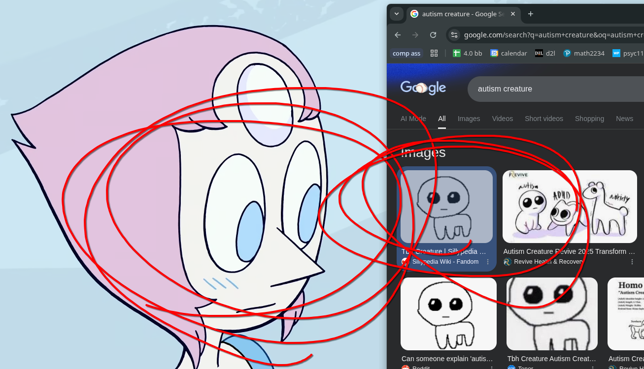This screenshot has height=369, width=644.
Task: Open the 'psyc11' bookmark
Action: point(628,53)
